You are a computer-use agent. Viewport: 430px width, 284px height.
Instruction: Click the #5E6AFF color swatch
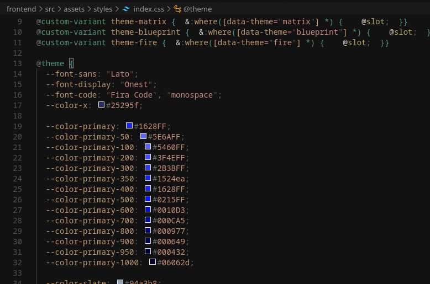pyautogui.click(x=143, y=136)
